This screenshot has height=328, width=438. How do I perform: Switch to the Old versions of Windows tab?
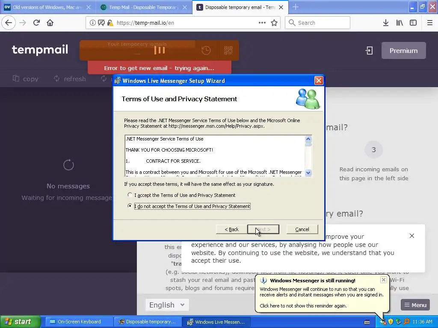(x=47, y=7)
